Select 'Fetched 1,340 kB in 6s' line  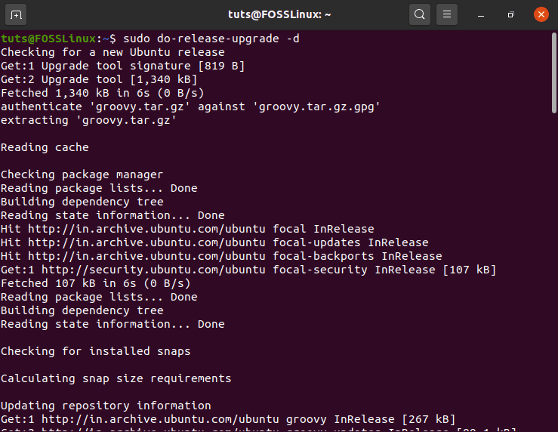103,93
